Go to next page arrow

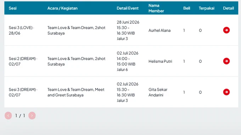(32, 116)
